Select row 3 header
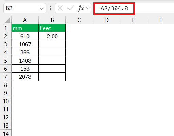Viewport: 174px width, 136px height. click(x=6, y=44)
